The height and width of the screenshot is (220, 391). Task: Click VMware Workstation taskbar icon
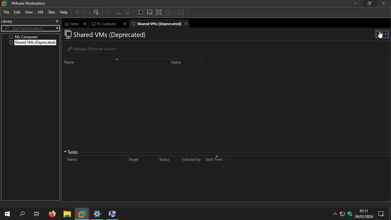tap(82, 214)
